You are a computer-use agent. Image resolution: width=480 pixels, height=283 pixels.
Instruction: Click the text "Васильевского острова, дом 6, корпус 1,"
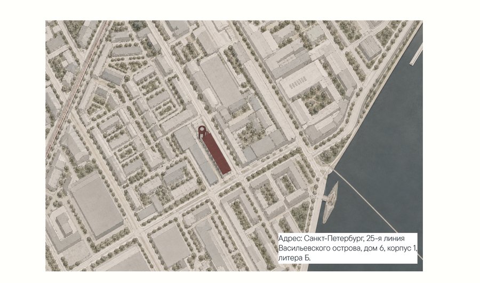[x=348, y=248]
